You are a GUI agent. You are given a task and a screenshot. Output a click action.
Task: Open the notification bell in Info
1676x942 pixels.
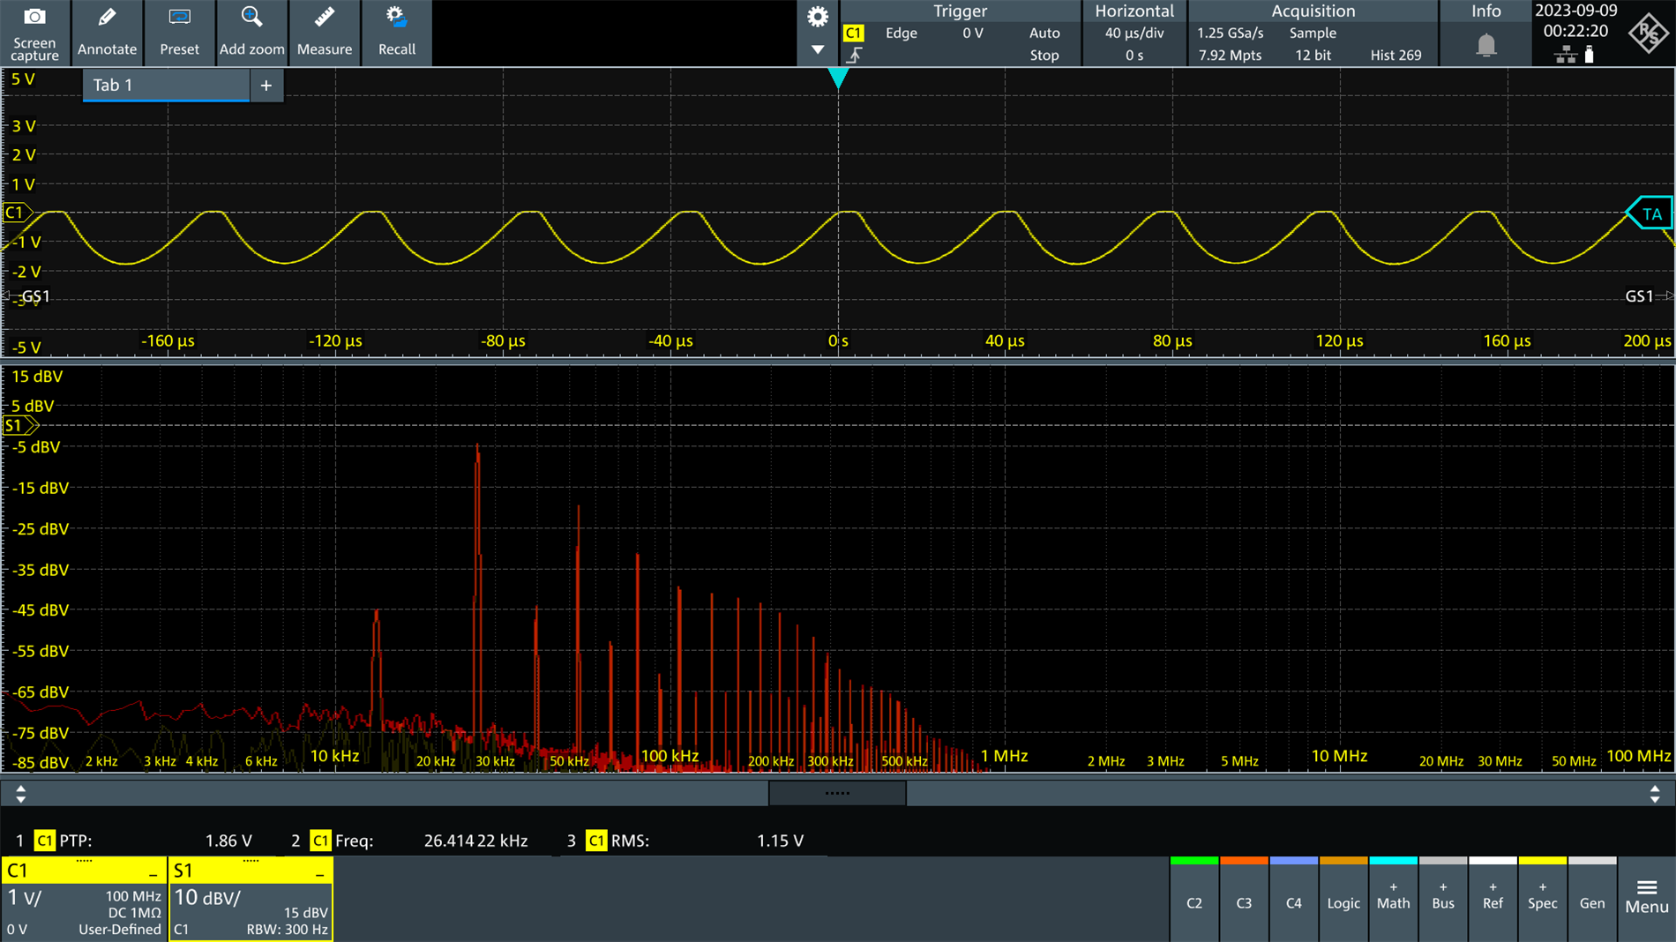pos(1486,44)
